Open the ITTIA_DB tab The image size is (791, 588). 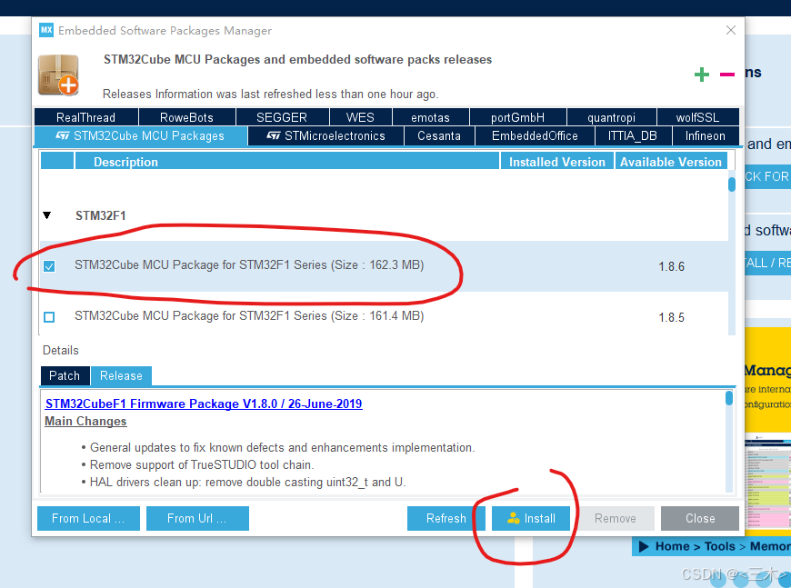tap(633, 135)
